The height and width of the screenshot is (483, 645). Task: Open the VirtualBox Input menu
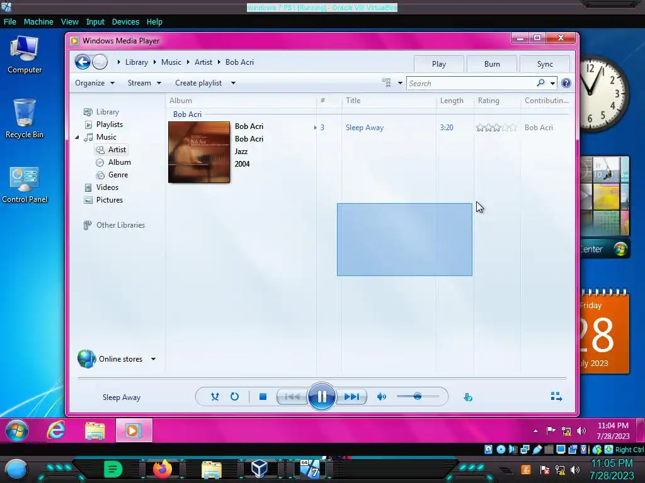95,22
